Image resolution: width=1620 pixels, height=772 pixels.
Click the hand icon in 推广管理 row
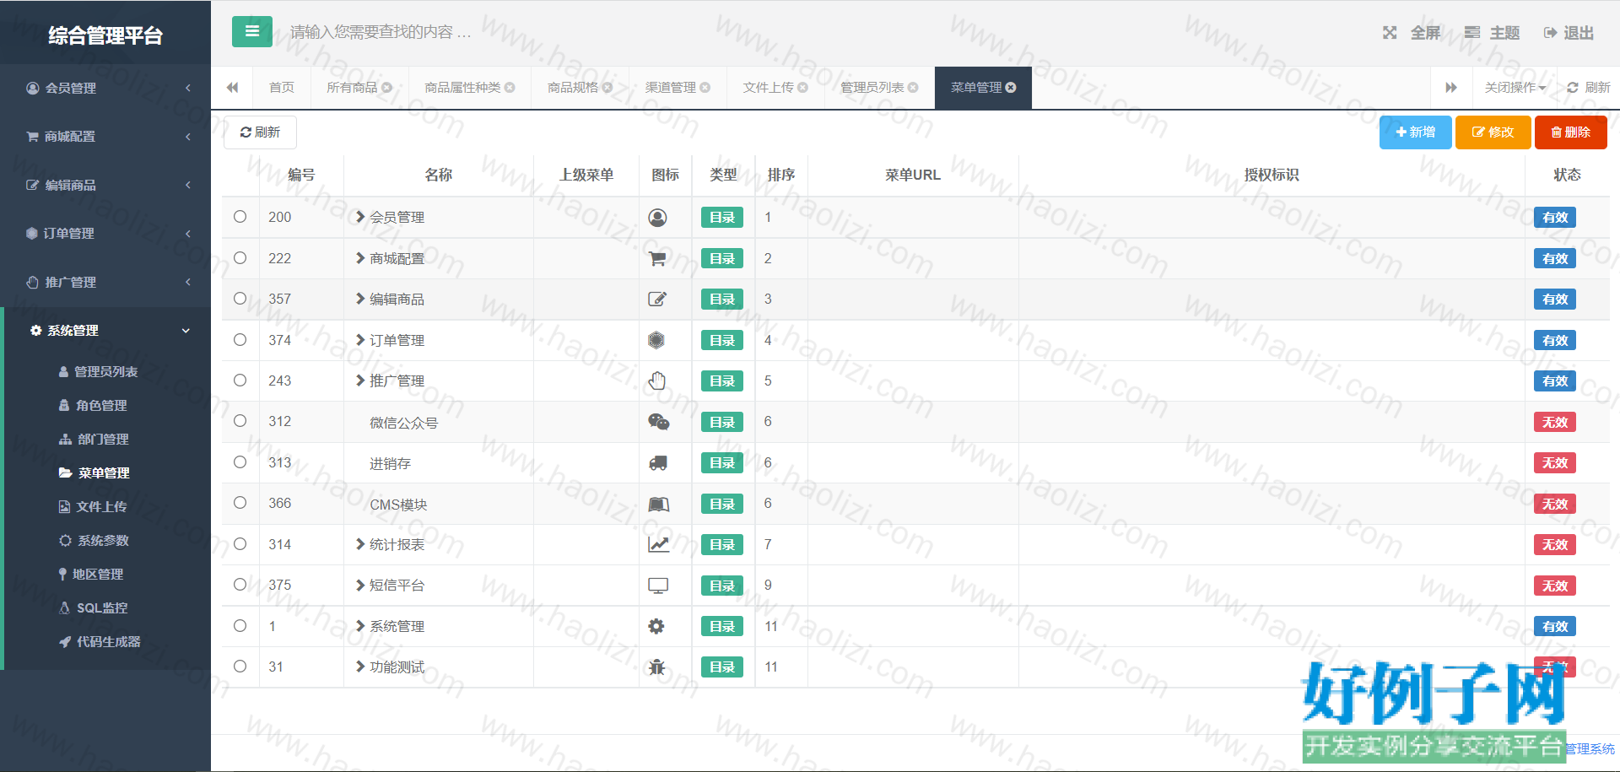point(657,381)
